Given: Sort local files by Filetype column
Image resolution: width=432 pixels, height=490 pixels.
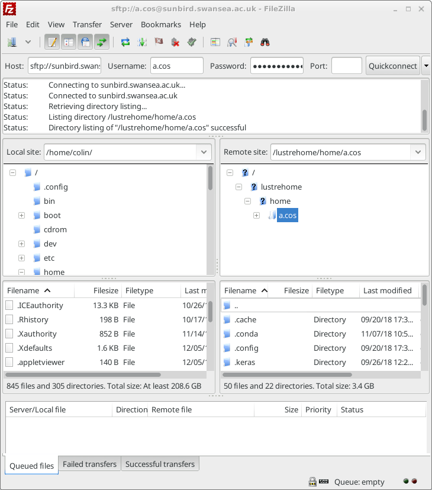Looking at the screenshot, I should 151,291.
